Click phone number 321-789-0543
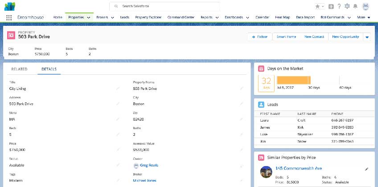This screenshot has height=187, width=378. pos(342,142)
